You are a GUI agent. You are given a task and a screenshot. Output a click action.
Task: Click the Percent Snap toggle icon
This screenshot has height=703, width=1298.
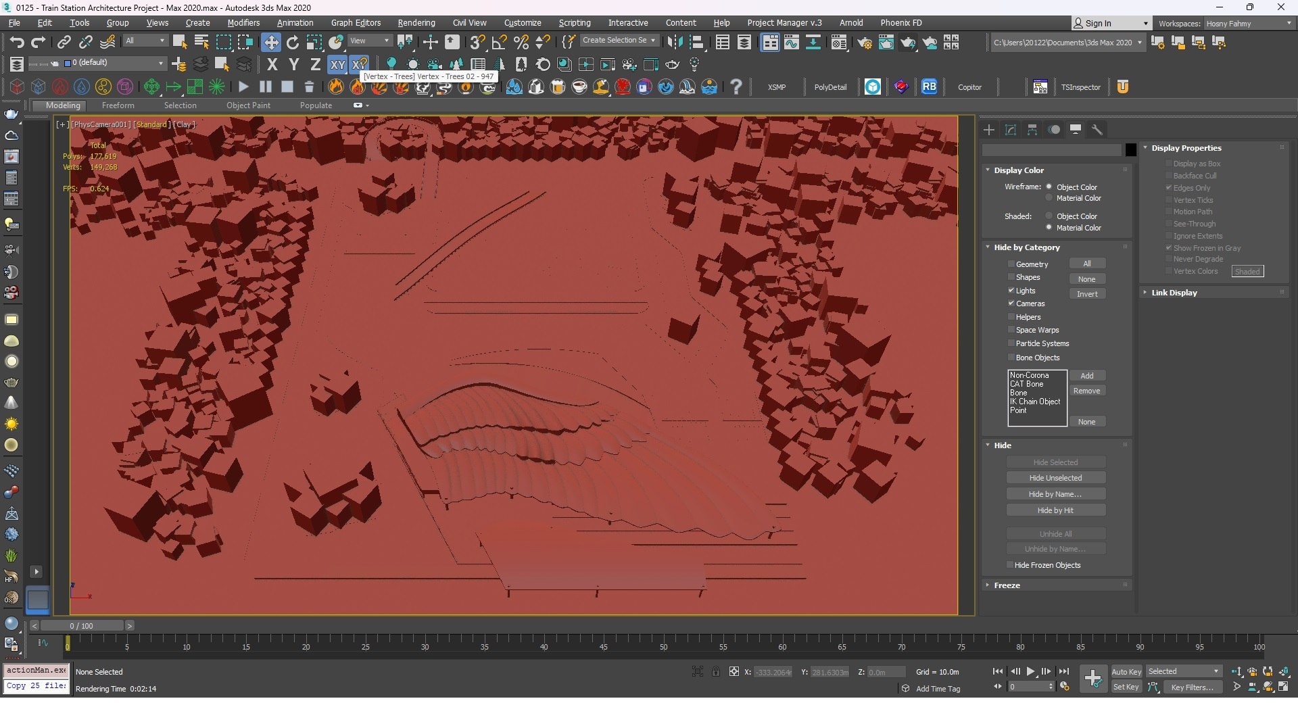521,43
